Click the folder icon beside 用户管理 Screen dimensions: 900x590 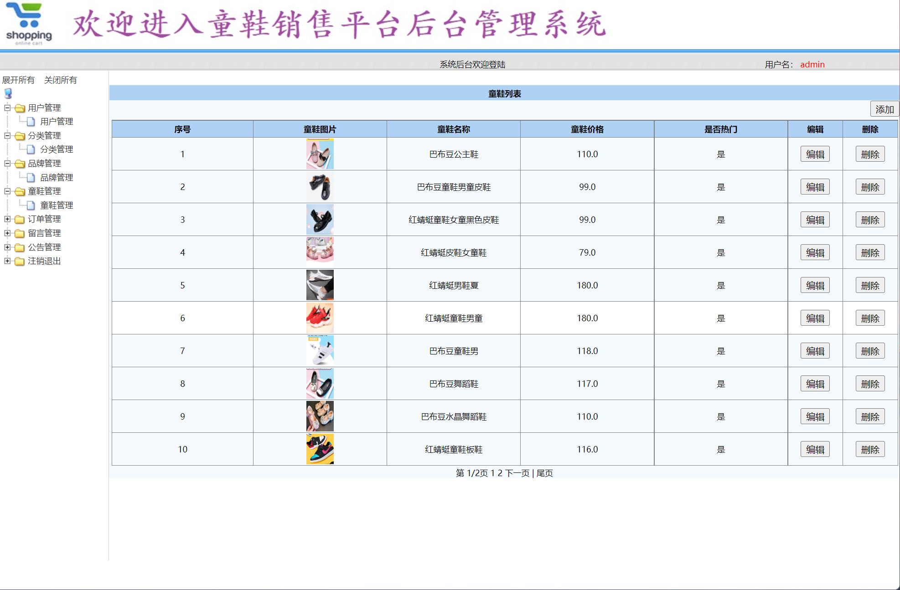pos(19,108)
